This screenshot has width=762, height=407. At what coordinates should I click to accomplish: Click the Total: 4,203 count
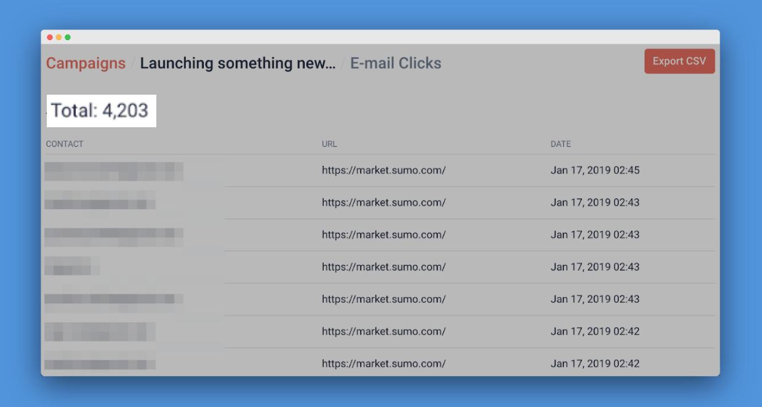click(100, 111)
